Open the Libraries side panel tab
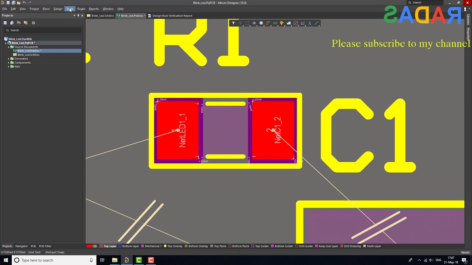The width and height of the screenshot is (472, 265). 468,20
